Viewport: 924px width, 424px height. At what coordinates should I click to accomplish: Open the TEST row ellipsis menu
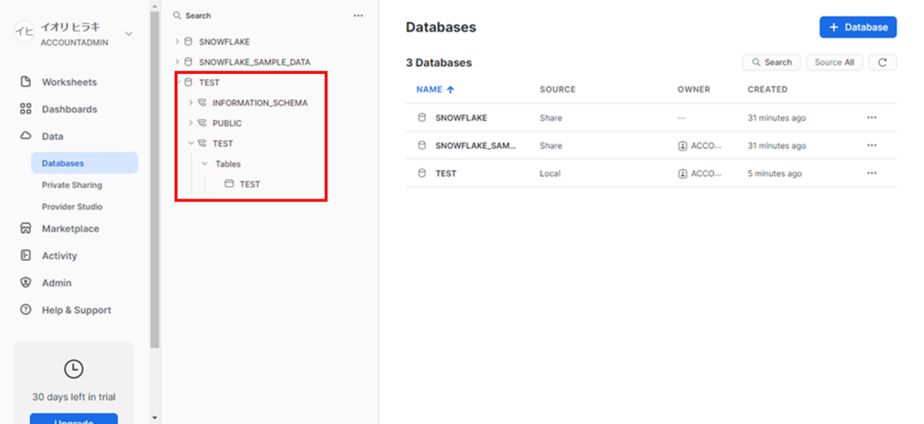[872, 173]
